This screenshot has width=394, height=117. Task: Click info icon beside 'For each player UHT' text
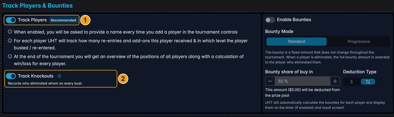click(10, 41)
